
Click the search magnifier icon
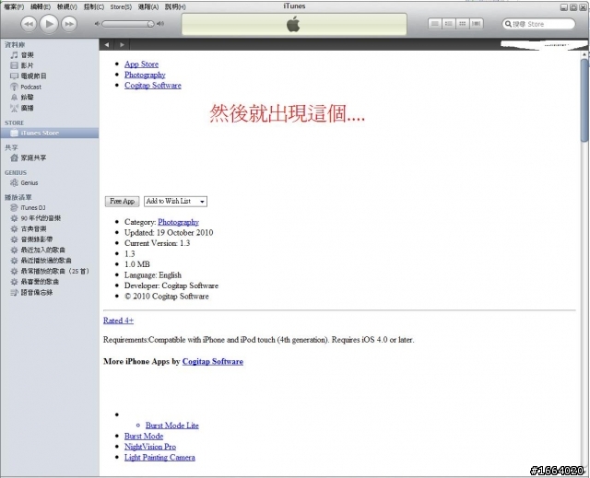coord(508,24)
